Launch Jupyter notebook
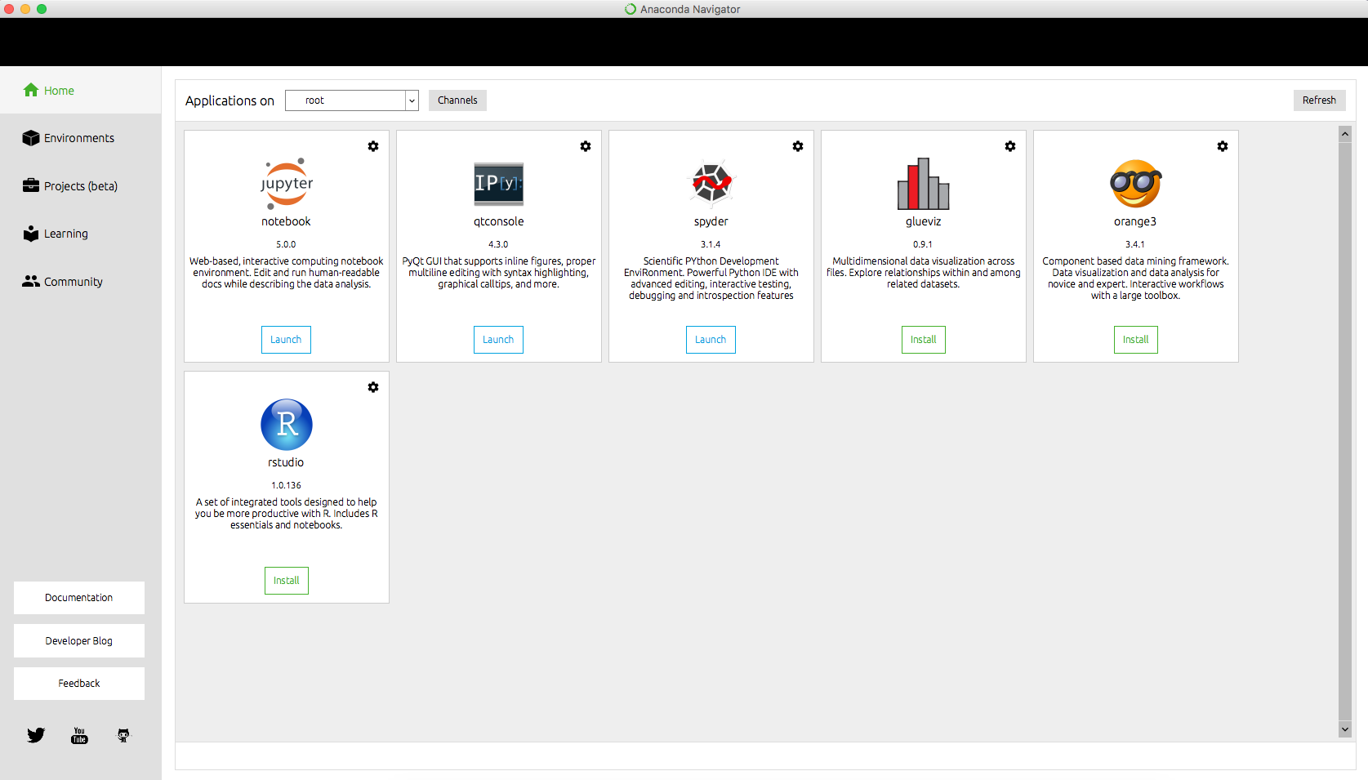1368x780 pixels. point(286,340)
